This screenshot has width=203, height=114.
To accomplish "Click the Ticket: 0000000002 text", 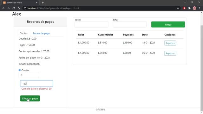I will 29,64.
